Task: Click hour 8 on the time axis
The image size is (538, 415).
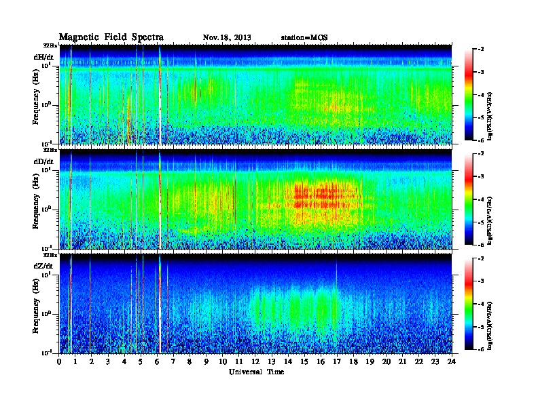Action: pos(190,362)
